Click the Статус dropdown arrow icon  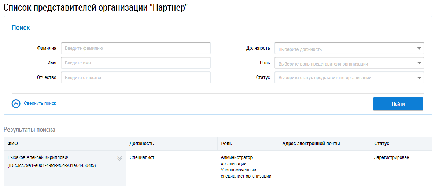tap(419, 78)
